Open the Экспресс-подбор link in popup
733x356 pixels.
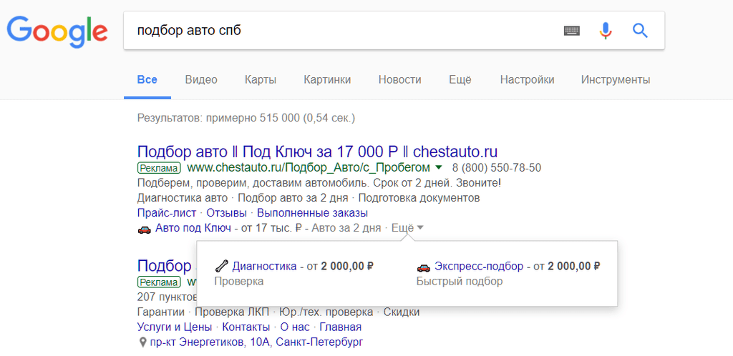(x=479, y=267)
